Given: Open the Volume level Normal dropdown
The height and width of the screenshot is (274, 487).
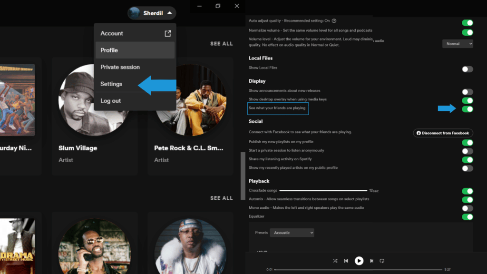Looking at the screenshot, I should click(458, 44).
